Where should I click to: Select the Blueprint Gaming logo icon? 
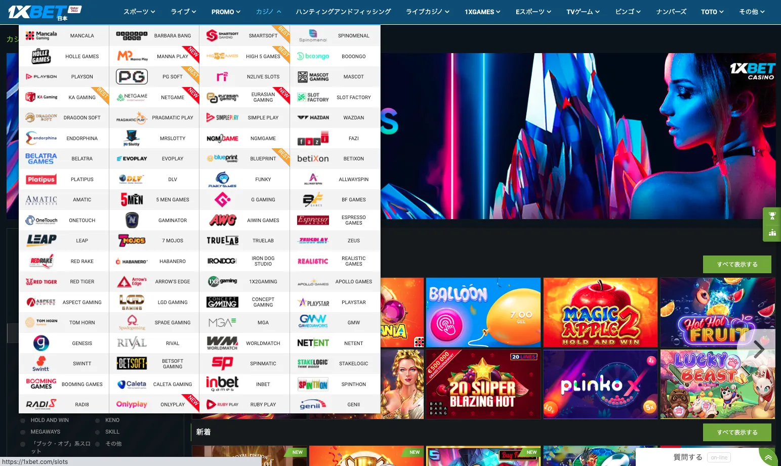(x=222, y=158)
